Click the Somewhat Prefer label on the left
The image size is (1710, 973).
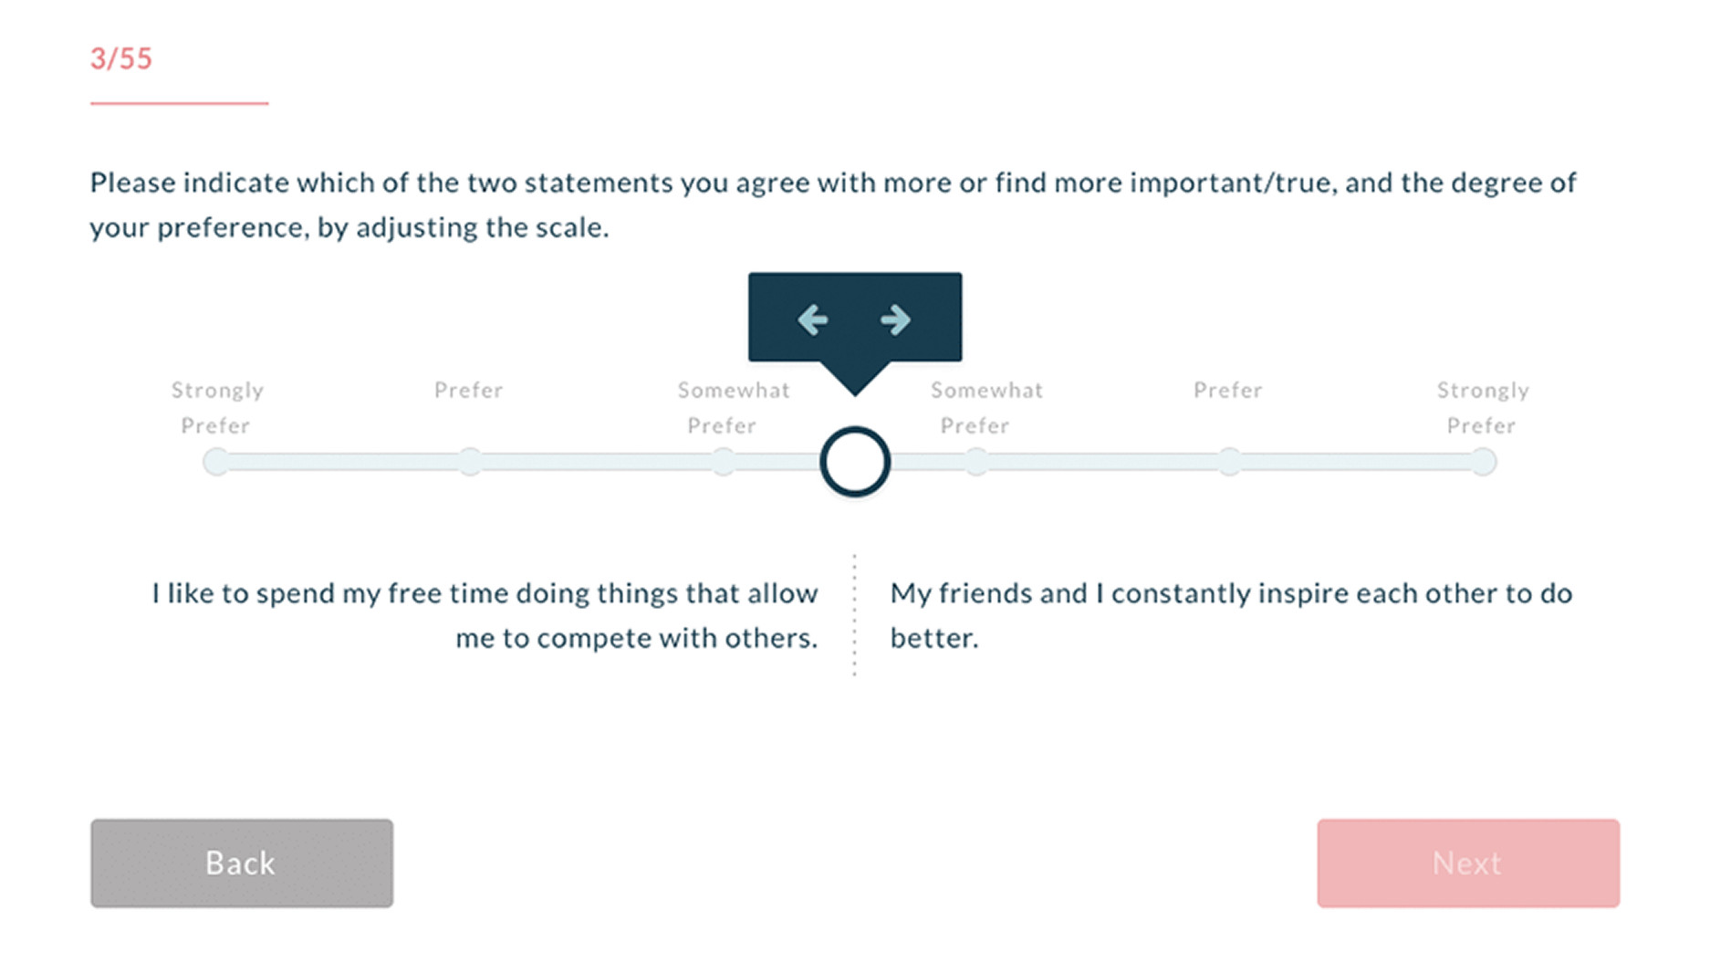732,407
